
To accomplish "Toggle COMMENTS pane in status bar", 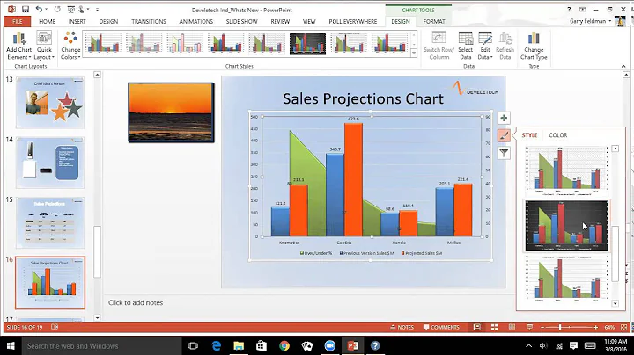I will 441,327.
